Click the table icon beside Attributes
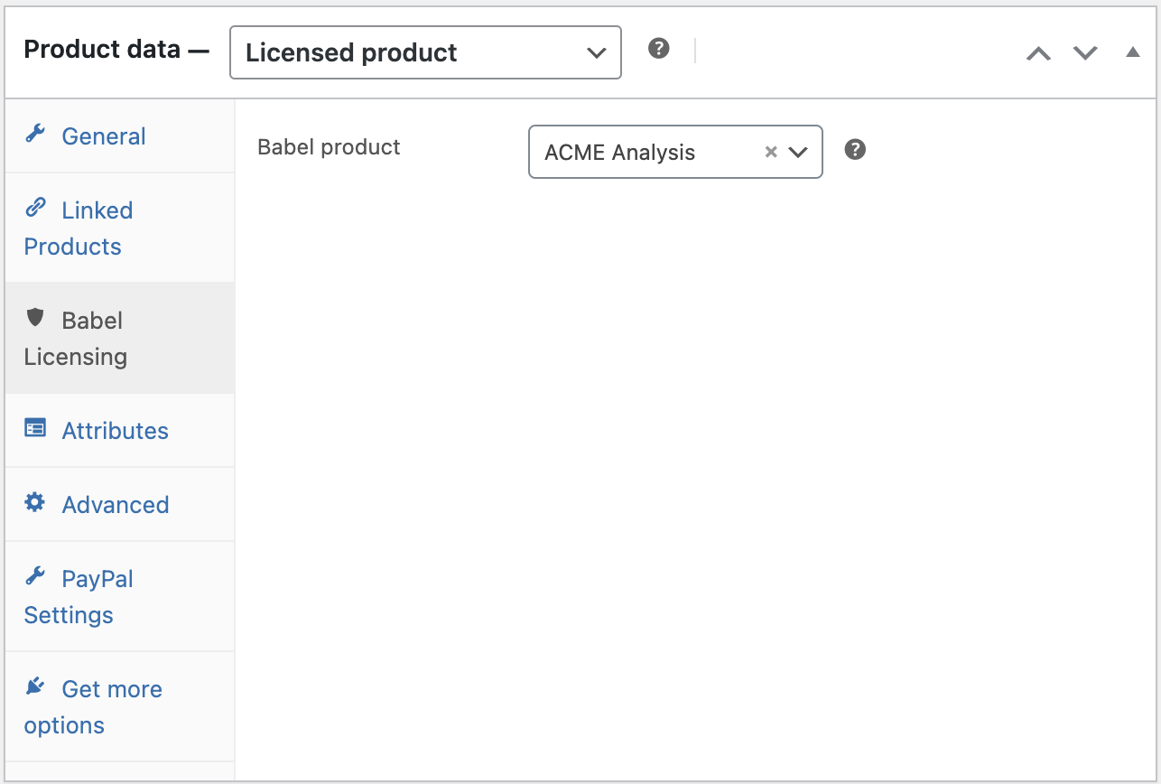The image size is (1161, 784). pyautogui.click(x=35, y=428)
